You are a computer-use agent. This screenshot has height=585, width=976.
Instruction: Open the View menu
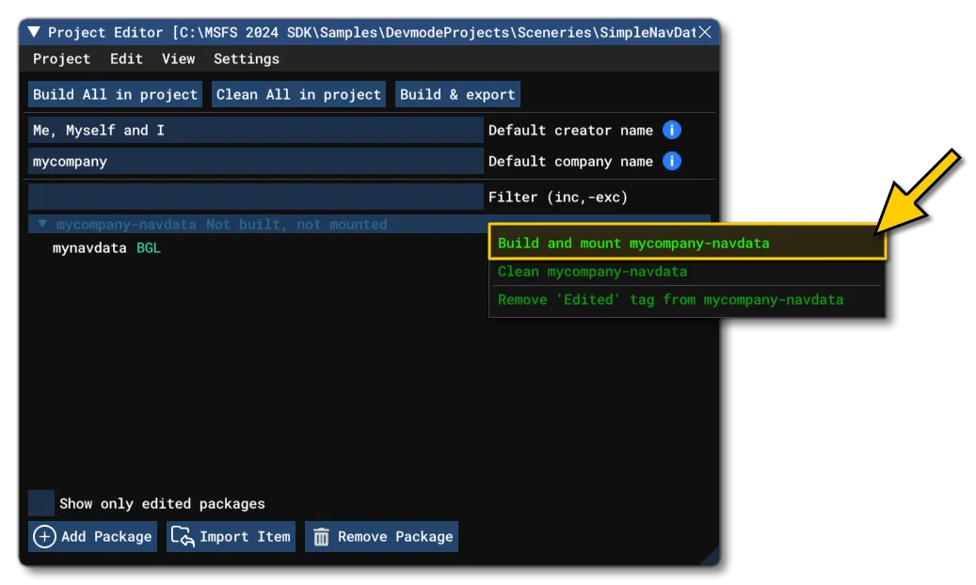[x=178, y=58]
